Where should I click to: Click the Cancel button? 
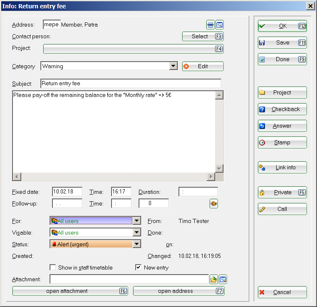[282, 292]
